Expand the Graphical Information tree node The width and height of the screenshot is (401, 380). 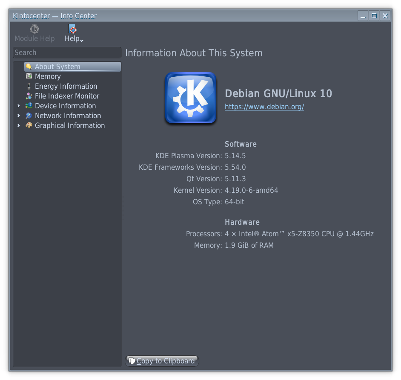[18, 125]
